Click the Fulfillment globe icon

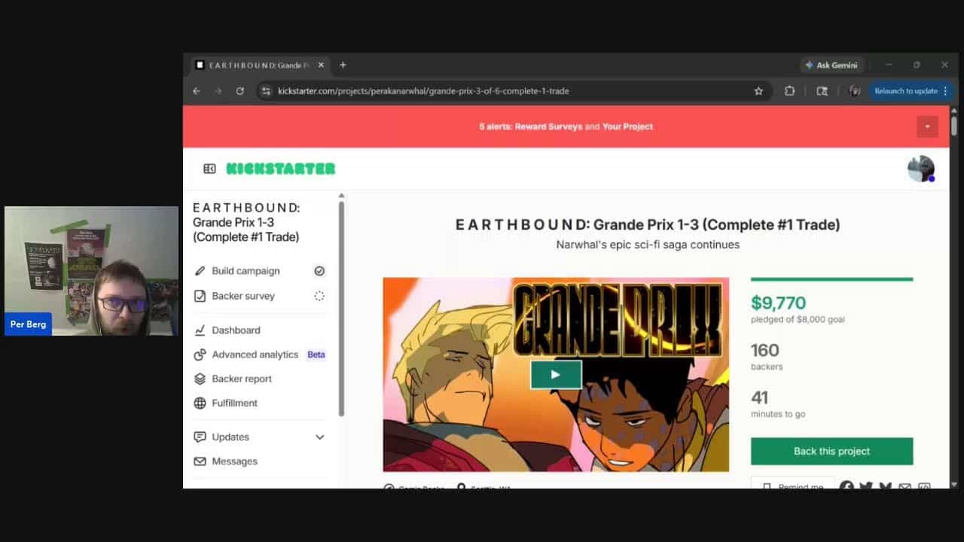click(200, 403)
